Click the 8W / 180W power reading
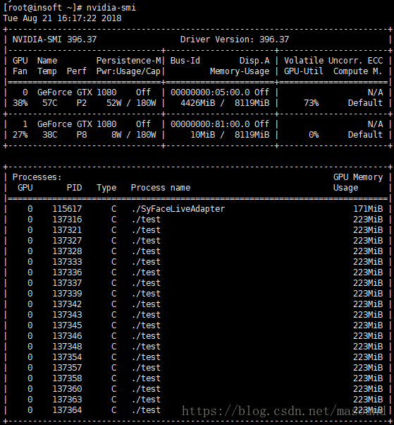Image resolution: width=394 pixels, height=425 pixels. point(134,135)
